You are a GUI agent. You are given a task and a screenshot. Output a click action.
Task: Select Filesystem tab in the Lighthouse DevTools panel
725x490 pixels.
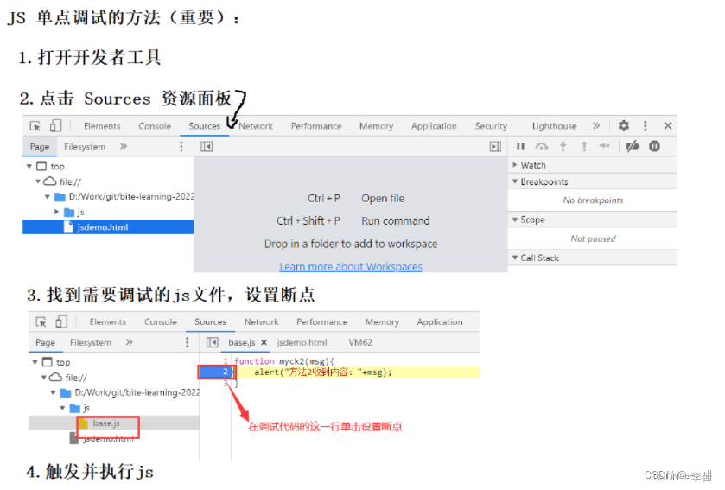pos(85,147)
